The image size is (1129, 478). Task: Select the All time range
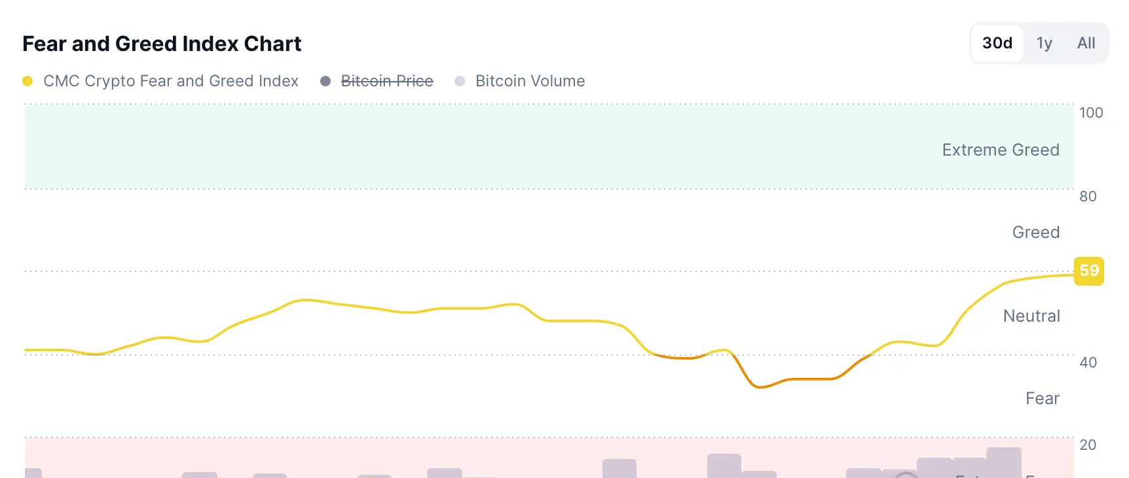click(1086, 43)
